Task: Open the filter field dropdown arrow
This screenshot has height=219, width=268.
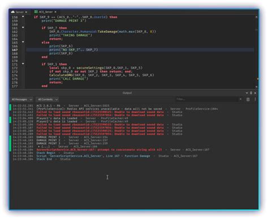Action: coord(240,99)
